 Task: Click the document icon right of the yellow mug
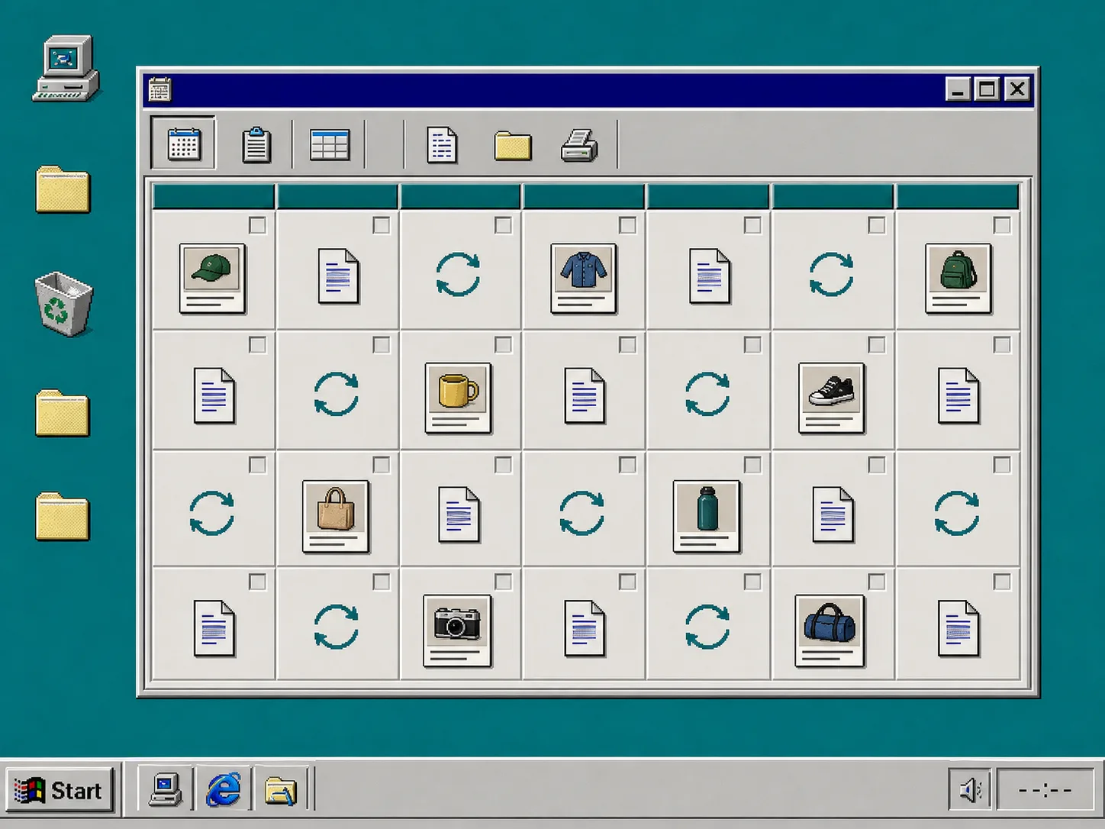tap(585, 396)
